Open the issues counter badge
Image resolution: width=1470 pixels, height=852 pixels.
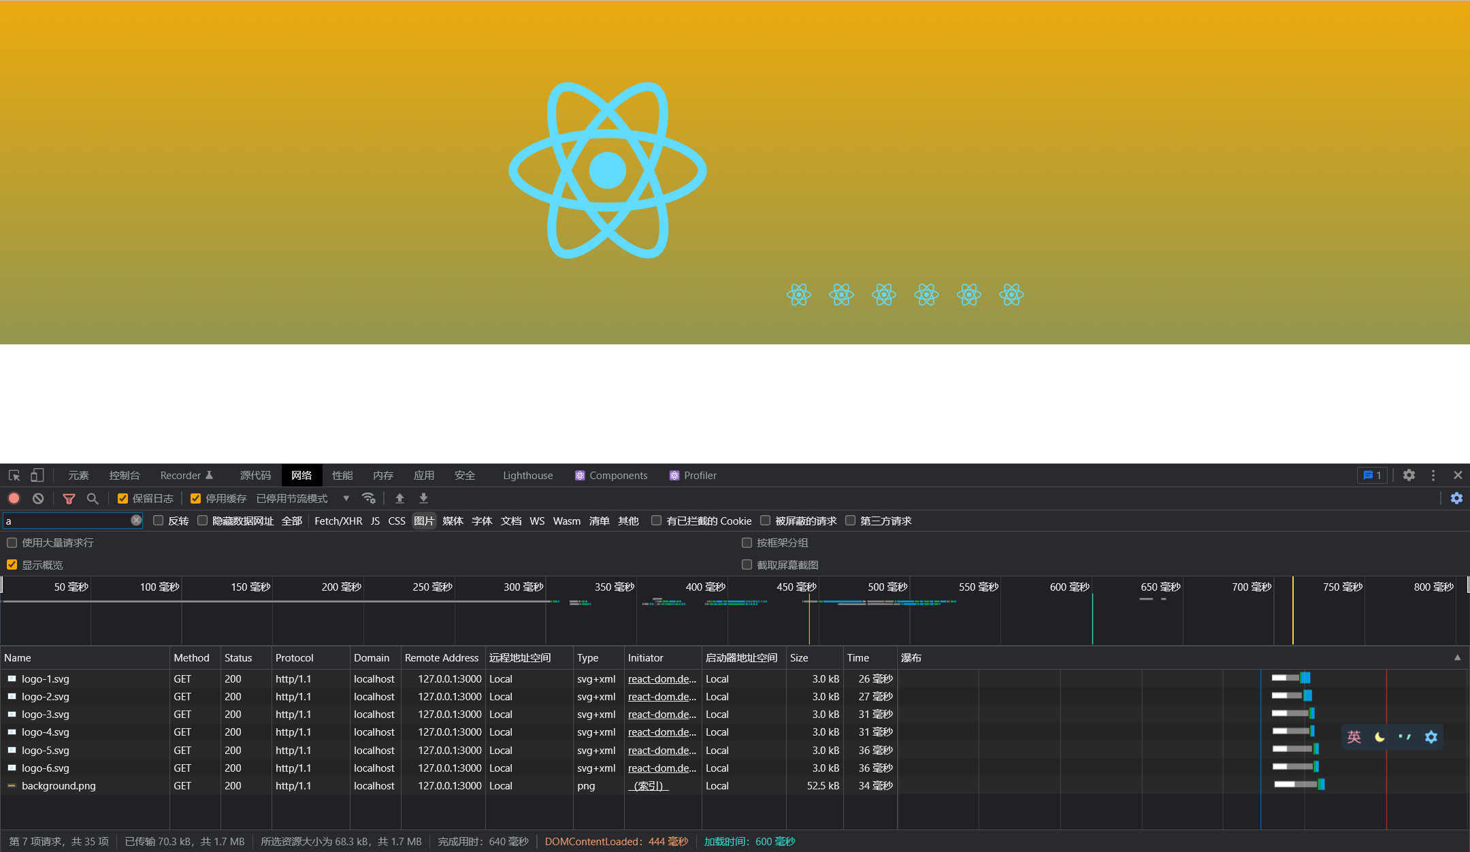point(1372,475)
